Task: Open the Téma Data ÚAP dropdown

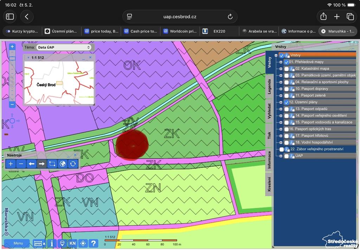Action: pos(64,47)
